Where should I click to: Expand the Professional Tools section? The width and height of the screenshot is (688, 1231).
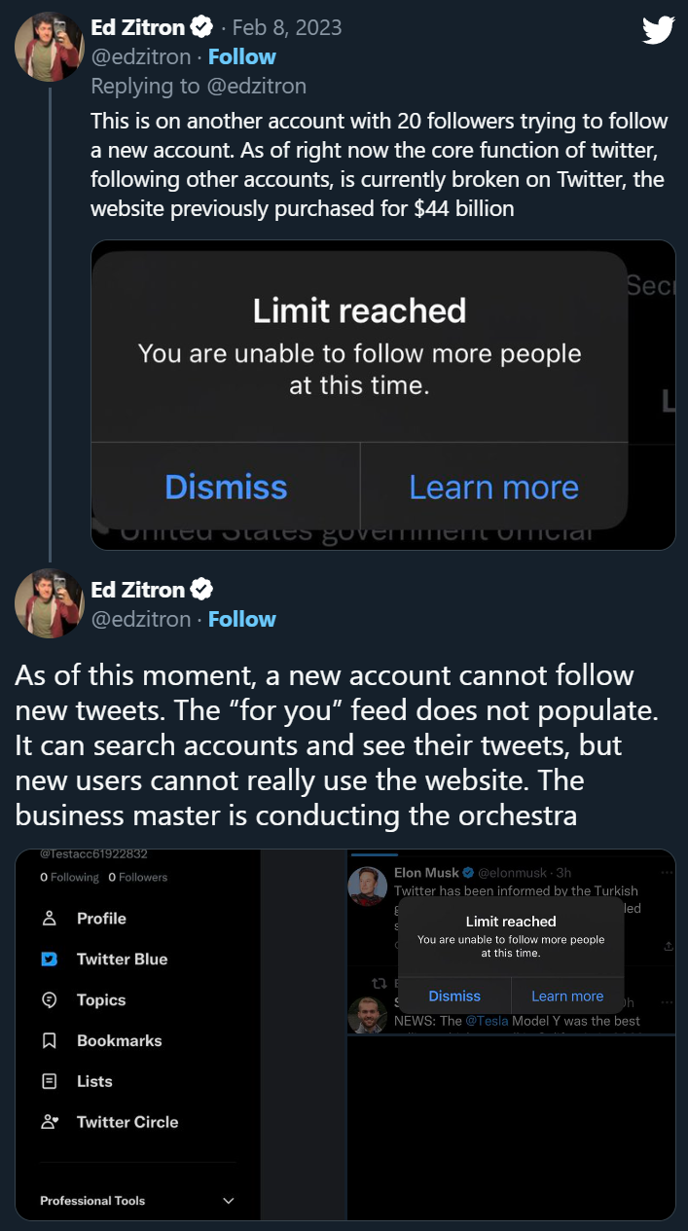click(x=229, y=1201)
